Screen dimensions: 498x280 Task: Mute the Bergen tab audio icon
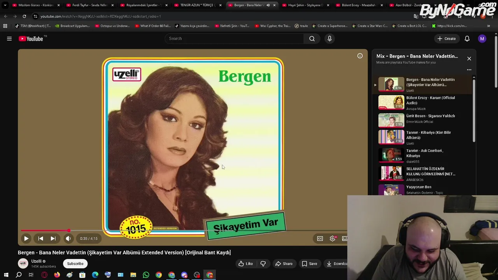(x=268, y=5)
